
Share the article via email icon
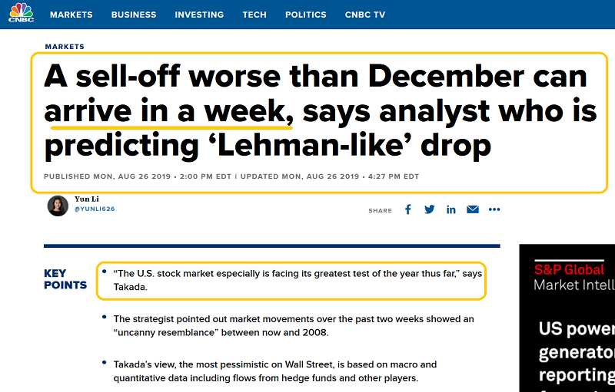click(x=472, y=209)
